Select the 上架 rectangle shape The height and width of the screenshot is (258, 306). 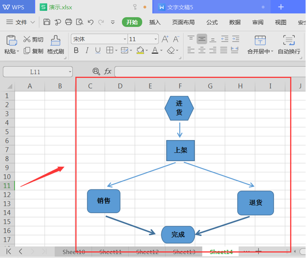[181, 151]
